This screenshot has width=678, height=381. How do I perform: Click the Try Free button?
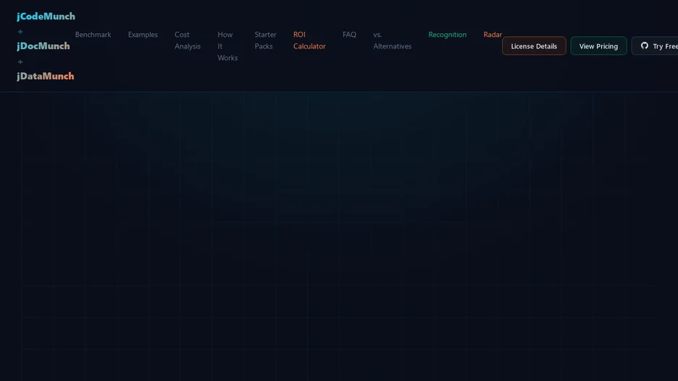(x=655, y=46)
